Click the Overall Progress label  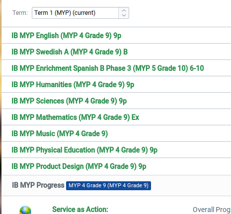tap(212, 210)
